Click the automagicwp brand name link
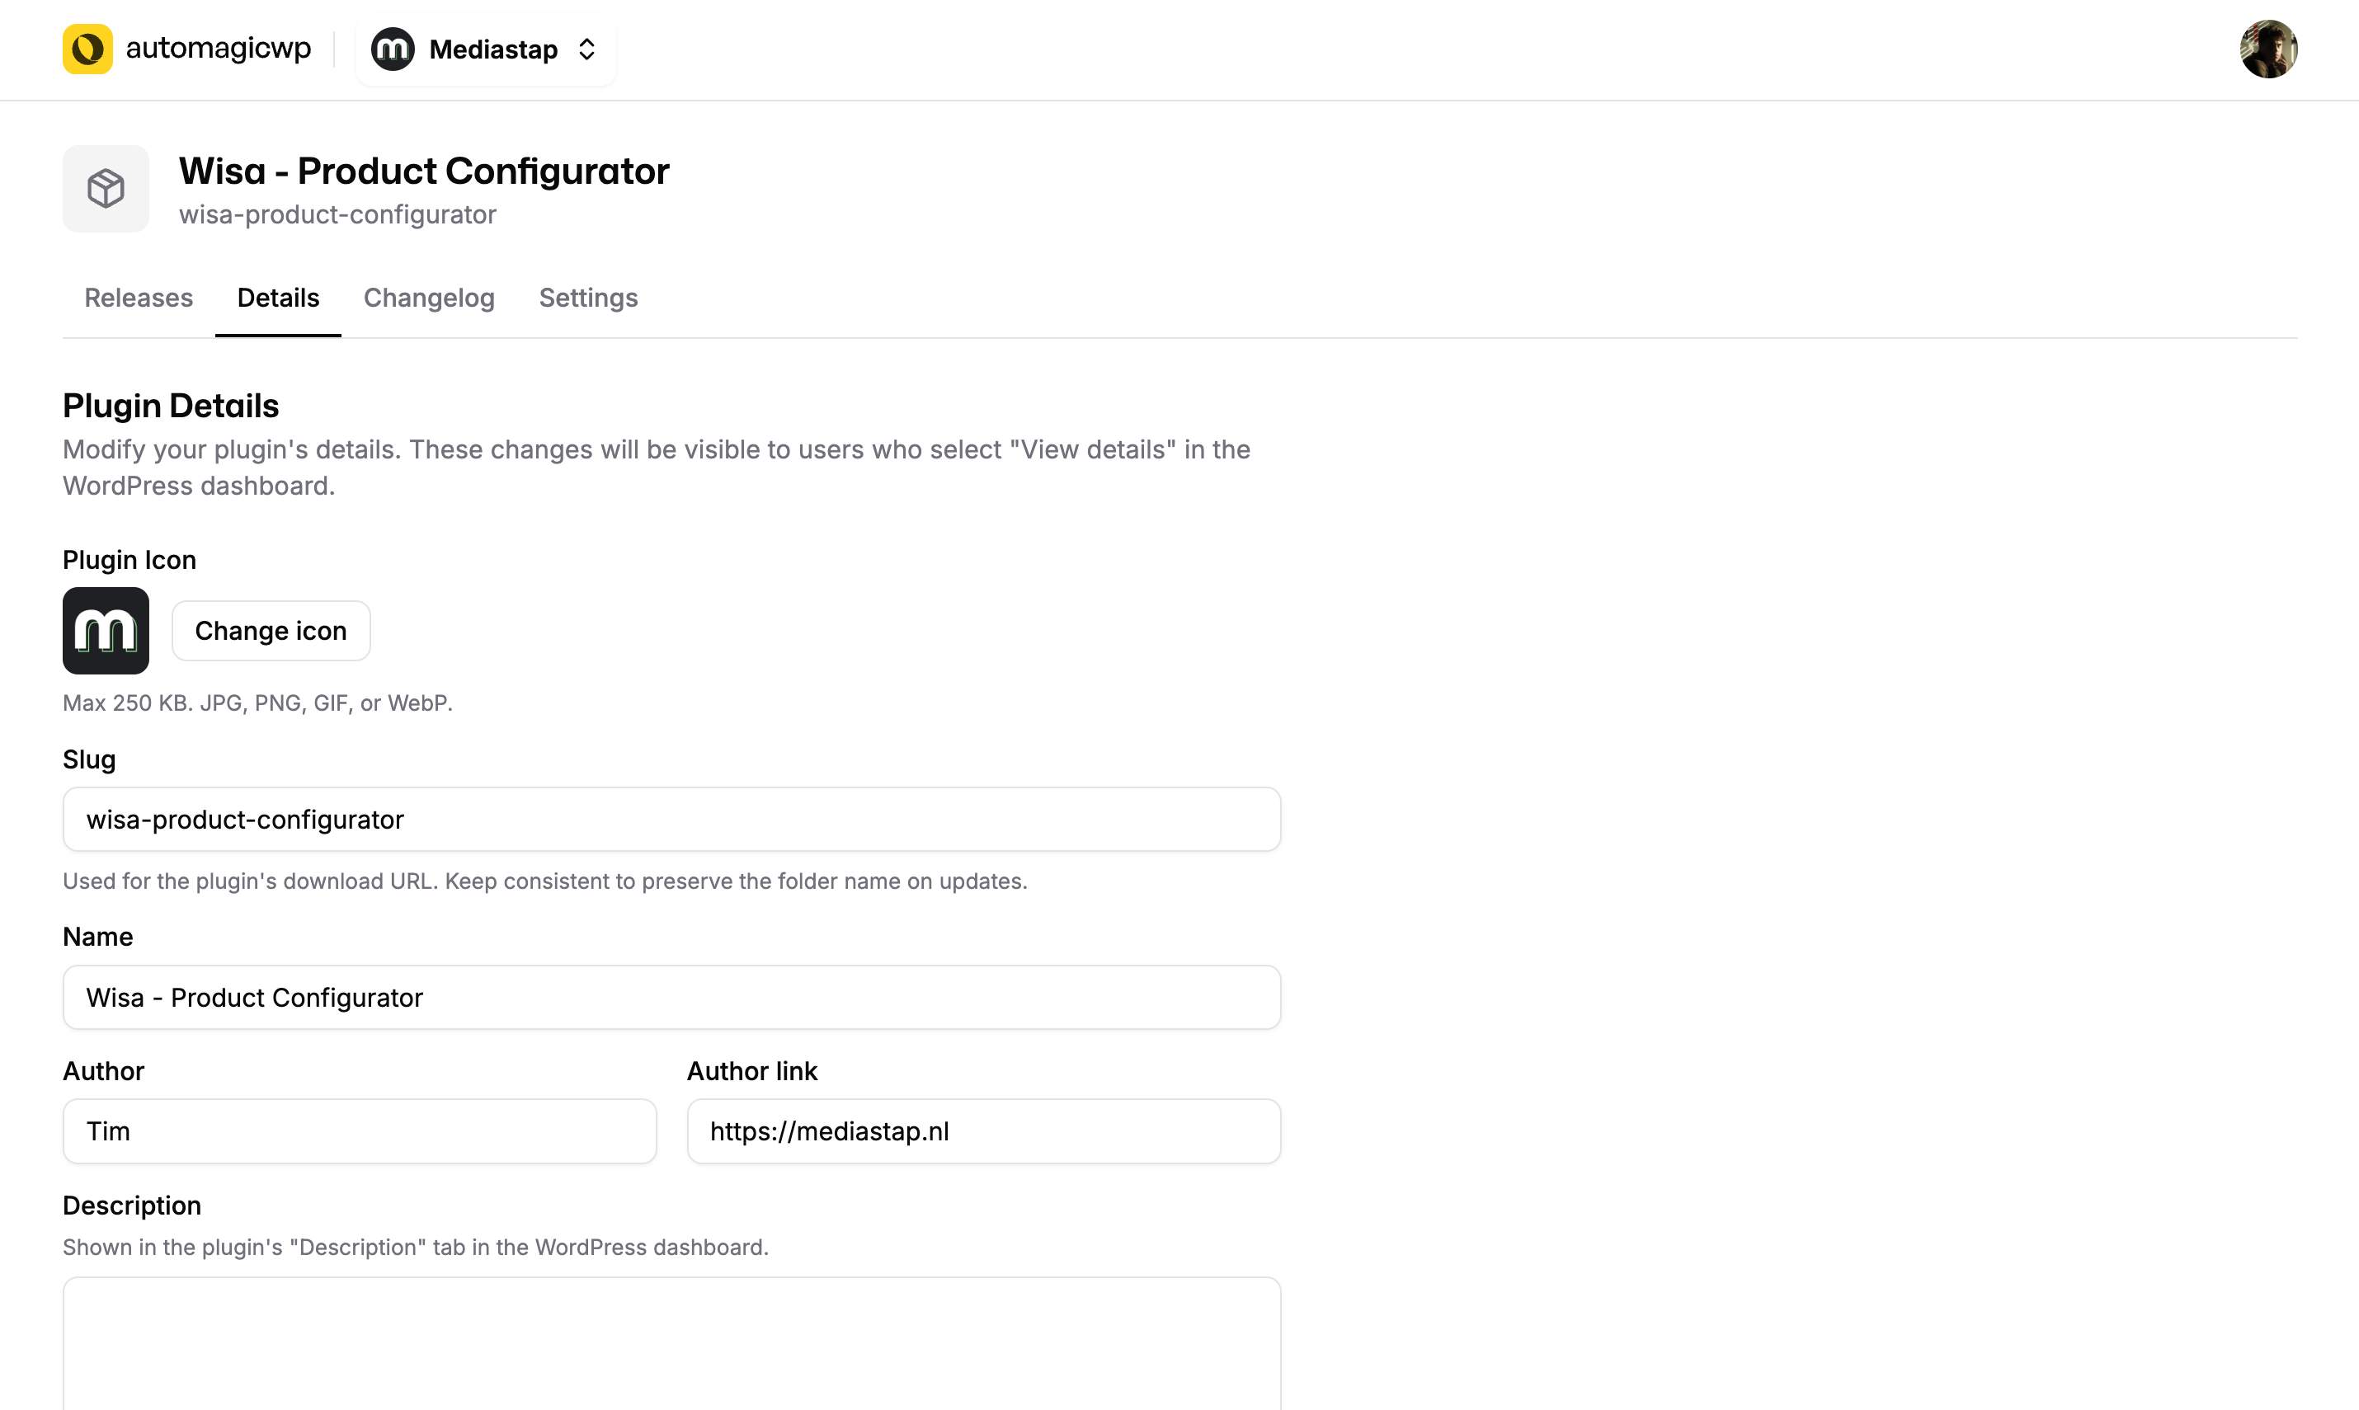The image size is (2359, 1410). 219,49
